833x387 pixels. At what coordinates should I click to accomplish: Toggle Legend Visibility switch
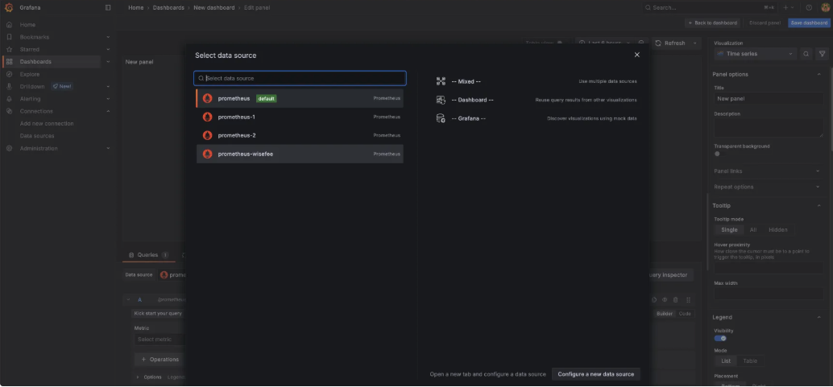pyautogui.click(x=720, y=338)
